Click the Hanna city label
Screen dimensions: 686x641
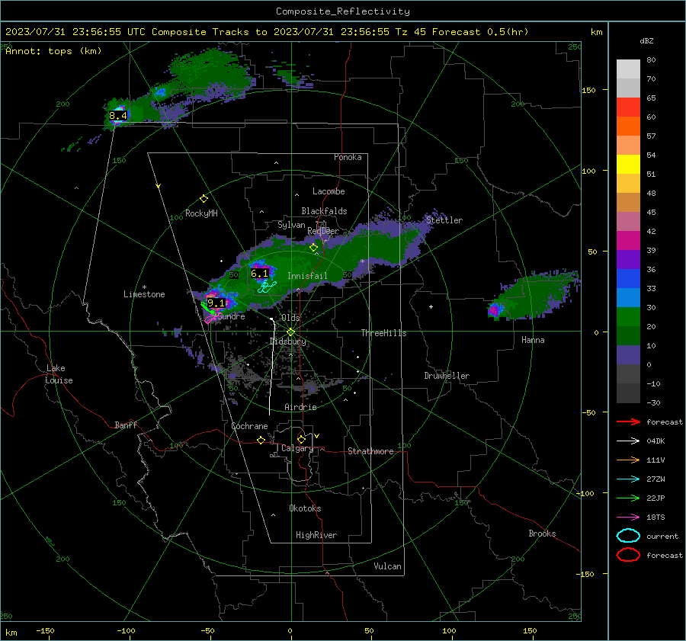(533, 340)
